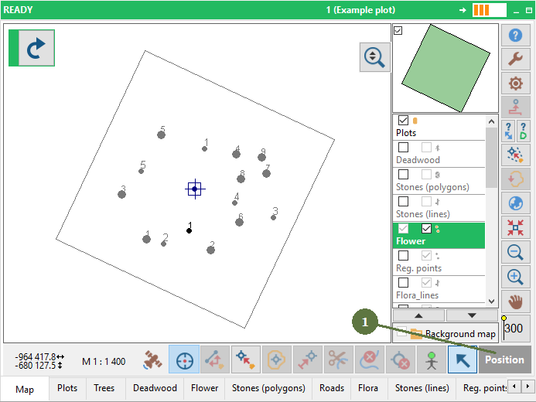Open the wrench settings tool
This screenshot has width=536, height=402.
click(x=515, y=59)
